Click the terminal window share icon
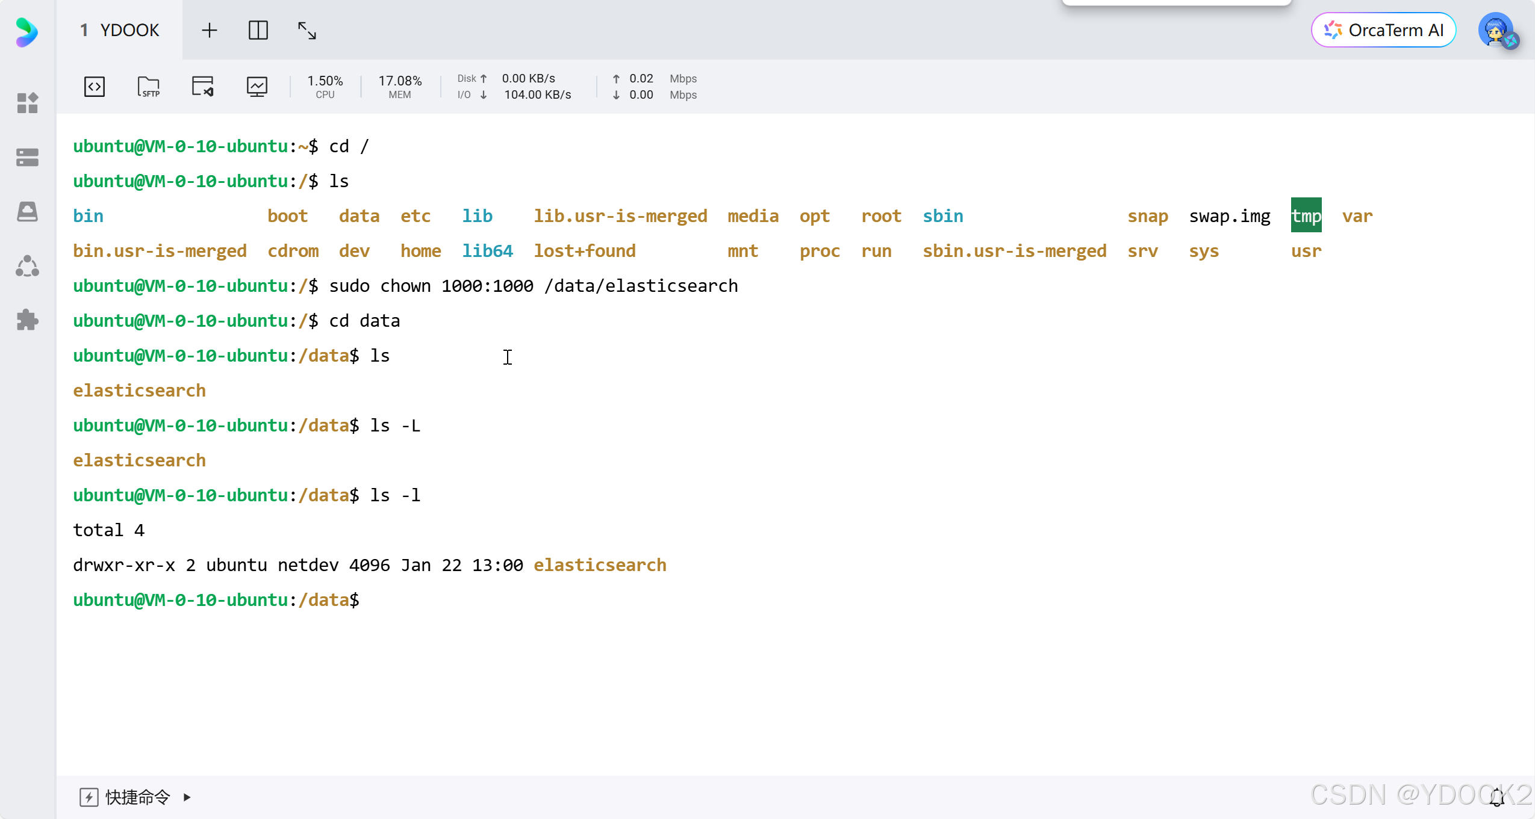The width and height of the screenshot is (1535, 819). pos(202,87)
